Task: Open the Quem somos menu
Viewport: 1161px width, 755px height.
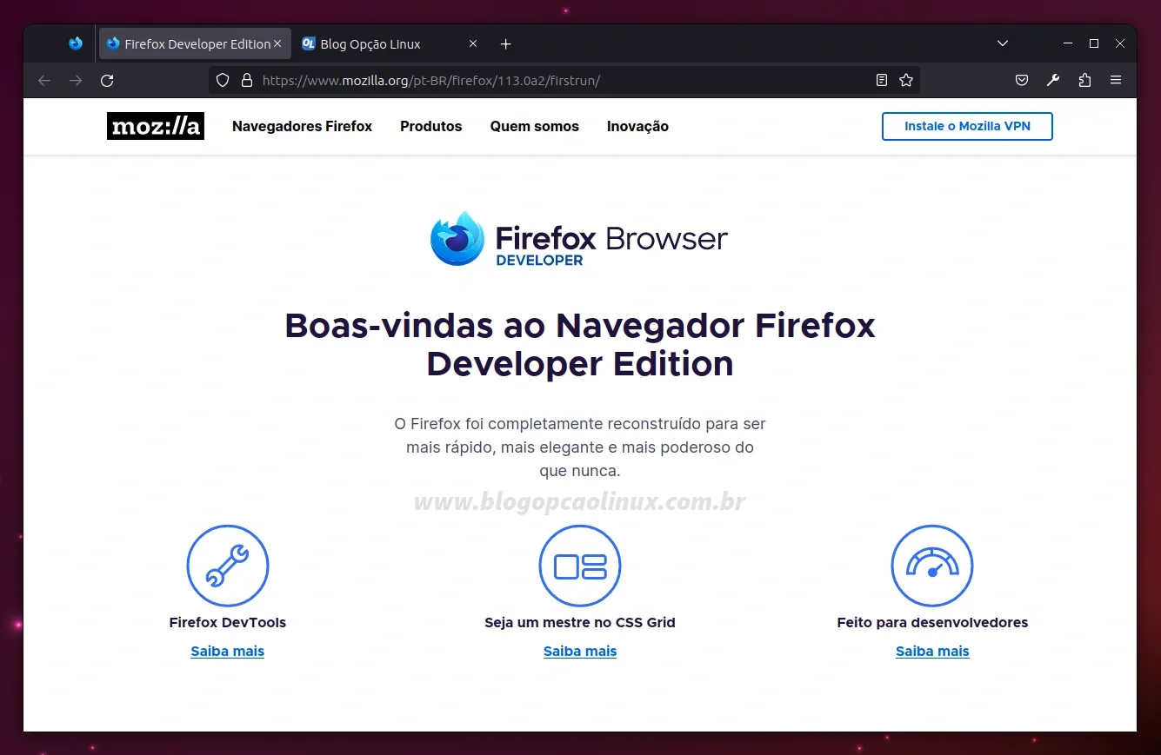Action: (535, 126)
